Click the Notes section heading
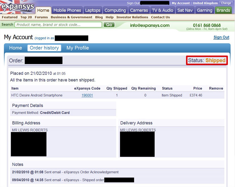 [18, 164]
